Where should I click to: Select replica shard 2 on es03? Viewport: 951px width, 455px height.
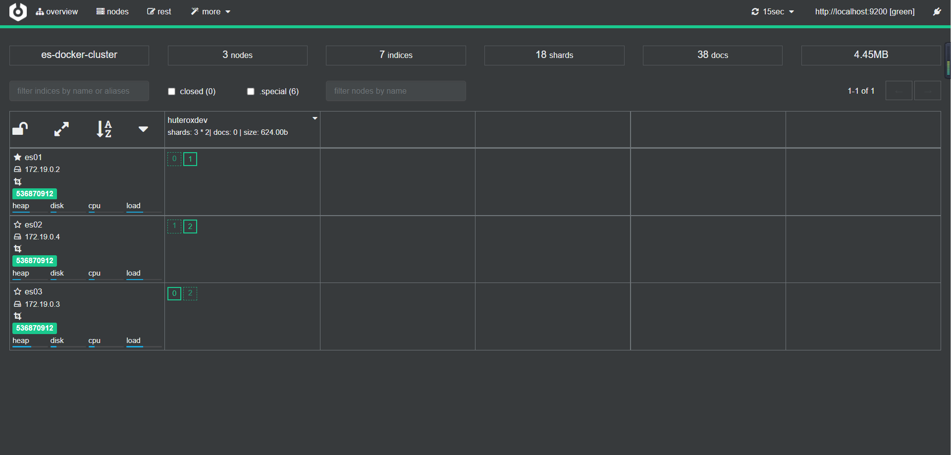point(190,293)
